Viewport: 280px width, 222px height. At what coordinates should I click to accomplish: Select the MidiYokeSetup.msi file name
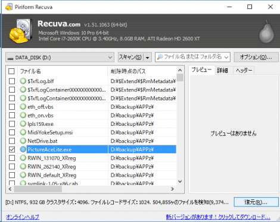pos(50,132)
